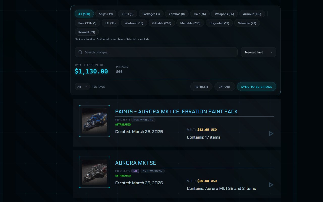Viewport: 323px width, 202px height.
Task: Click the Refresh button
Action: [201, 87]
